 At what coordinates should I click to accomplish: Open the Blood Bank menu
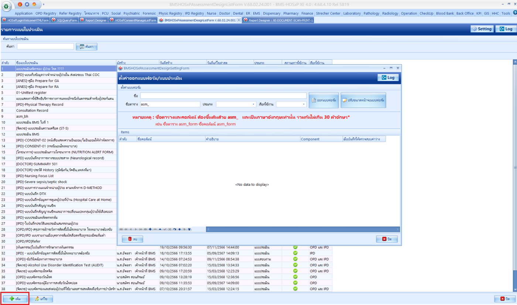(445, 13)
